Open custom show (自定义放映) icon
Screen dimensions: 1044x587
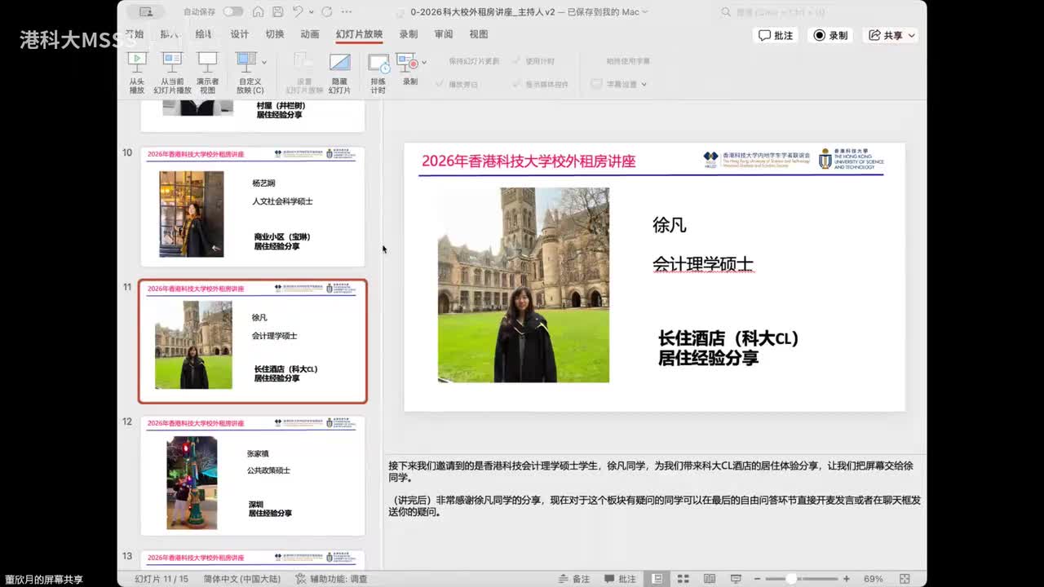[246, 63]
